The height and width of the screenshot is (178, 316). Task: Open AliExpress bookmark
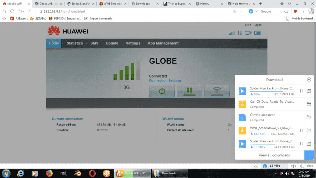pos(19,18)
